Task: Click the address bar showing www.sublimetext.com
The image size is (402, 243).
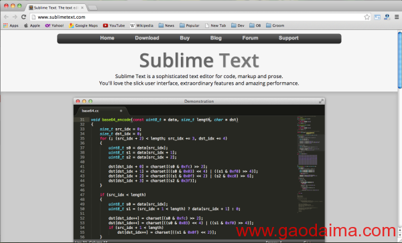Action: (x=197, y=17)
